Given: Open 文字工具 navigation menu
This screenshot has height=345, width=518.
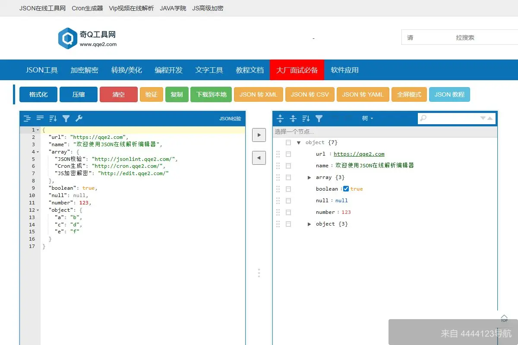Looking at the screenshot, I should pyautogui.click(x=209, y=70).
